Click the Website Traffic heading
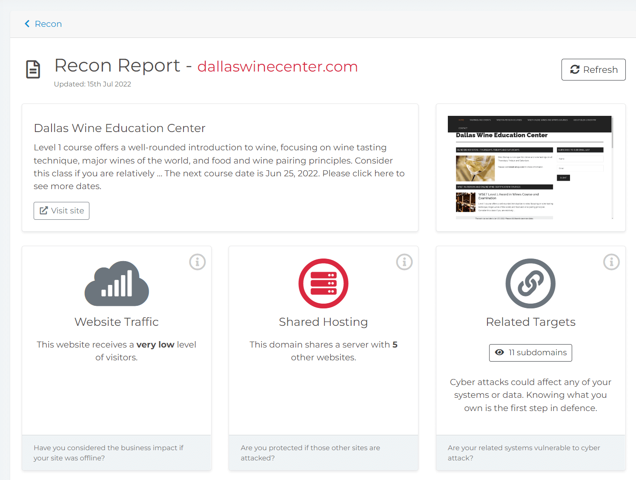This screenshot has width=636, height=480. tap(117, 322)
